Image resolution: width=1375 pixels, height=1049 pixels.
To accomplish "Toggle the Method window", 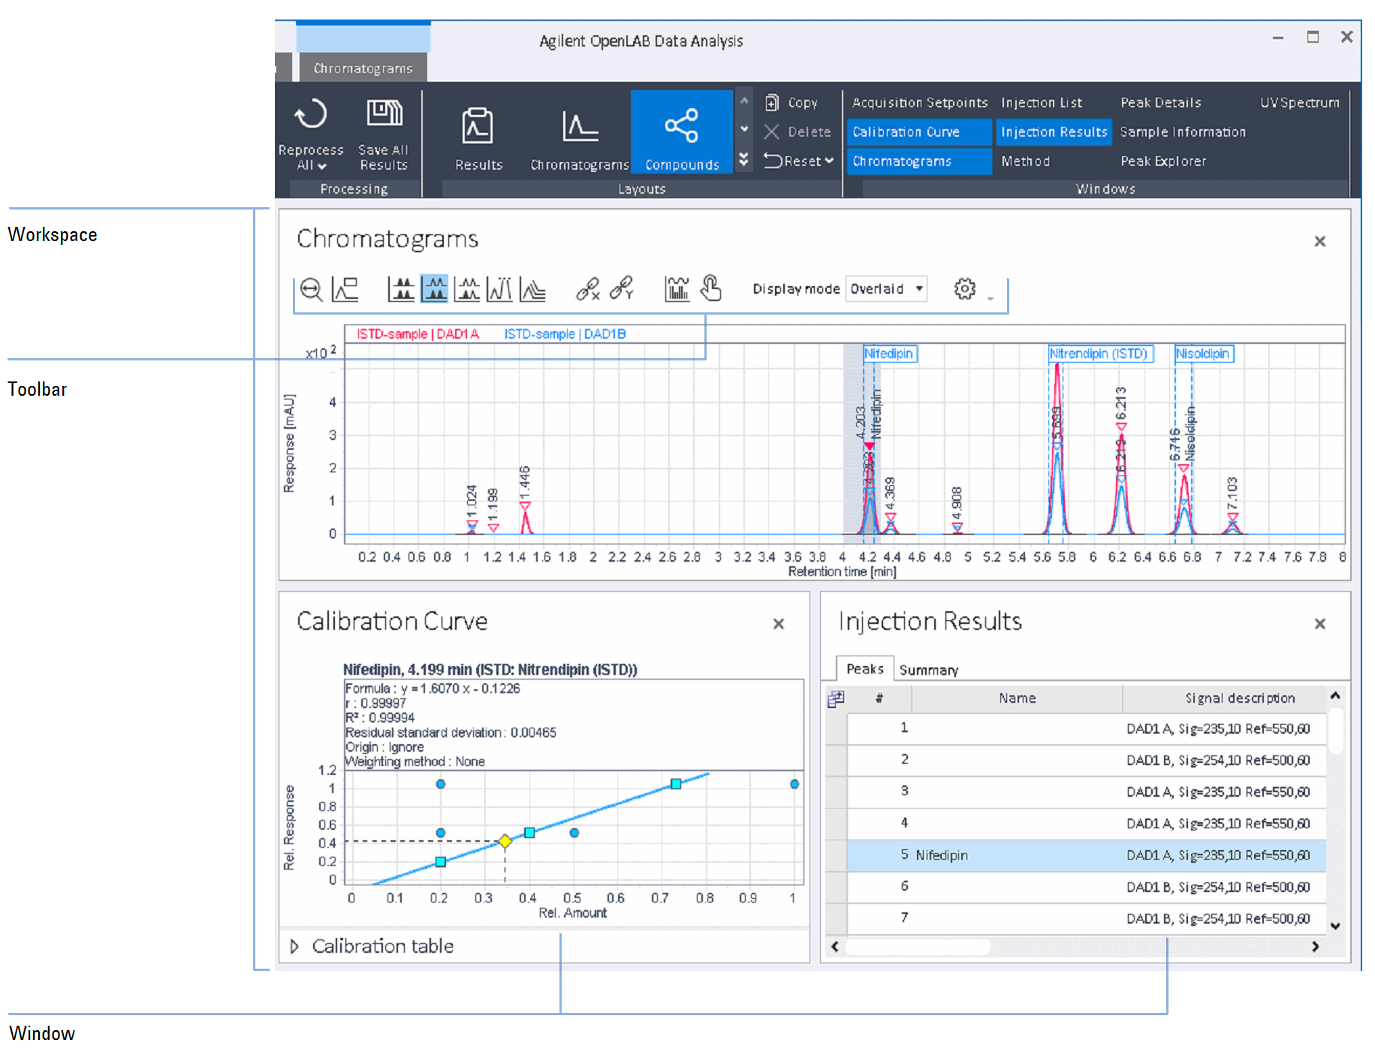I will (x=1025, y=161).
